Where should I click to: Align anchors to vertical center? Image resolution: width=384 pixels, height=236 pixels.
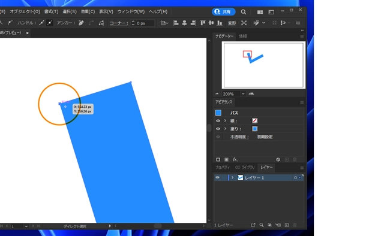[211, 23]
